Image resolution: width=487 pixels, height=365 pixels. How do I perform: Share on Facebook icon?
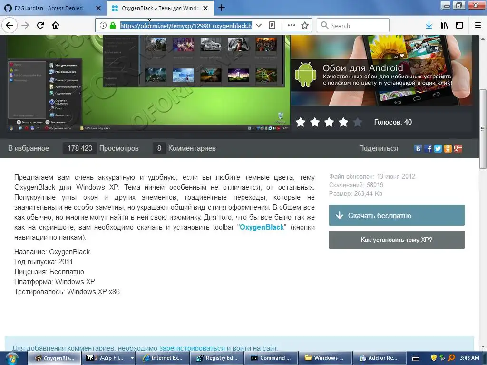(x=428, y=149)
